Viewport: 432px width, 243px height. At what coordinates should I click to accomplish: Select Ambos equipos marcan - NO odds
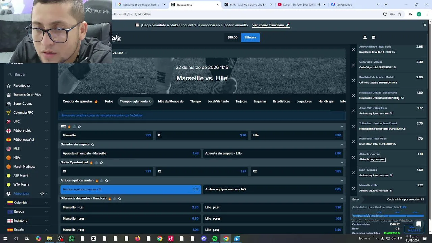point(274,189)
